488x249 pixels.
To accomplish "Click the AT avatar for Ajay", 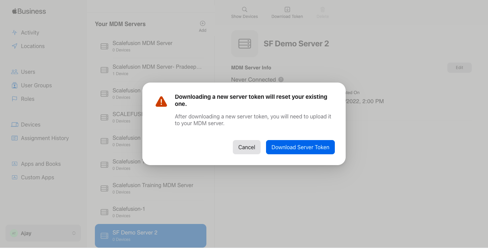I will (x=14, y=233).
